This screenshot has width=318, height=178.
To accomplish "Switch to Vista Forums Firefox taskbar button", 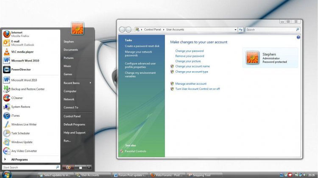I will click(x=167, y=175).
